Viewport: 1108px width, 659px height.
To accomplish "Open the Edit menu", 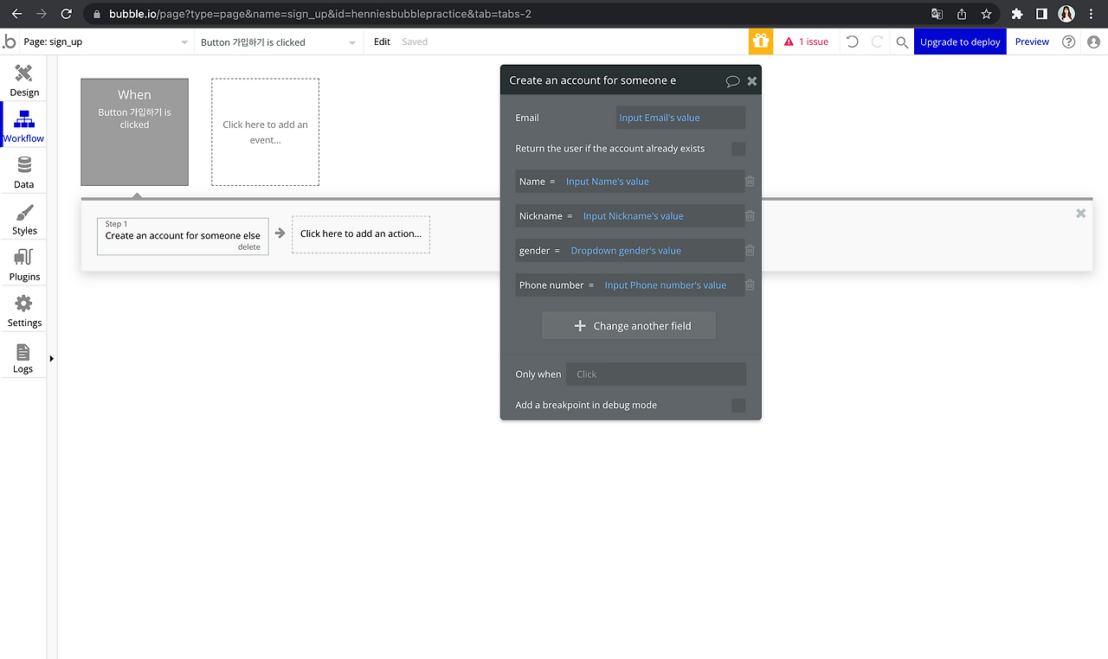I will 382,42.
